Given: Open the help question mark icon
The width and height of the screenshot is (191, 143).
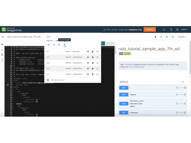Looking at the screenshot, I should coord(171,30).
